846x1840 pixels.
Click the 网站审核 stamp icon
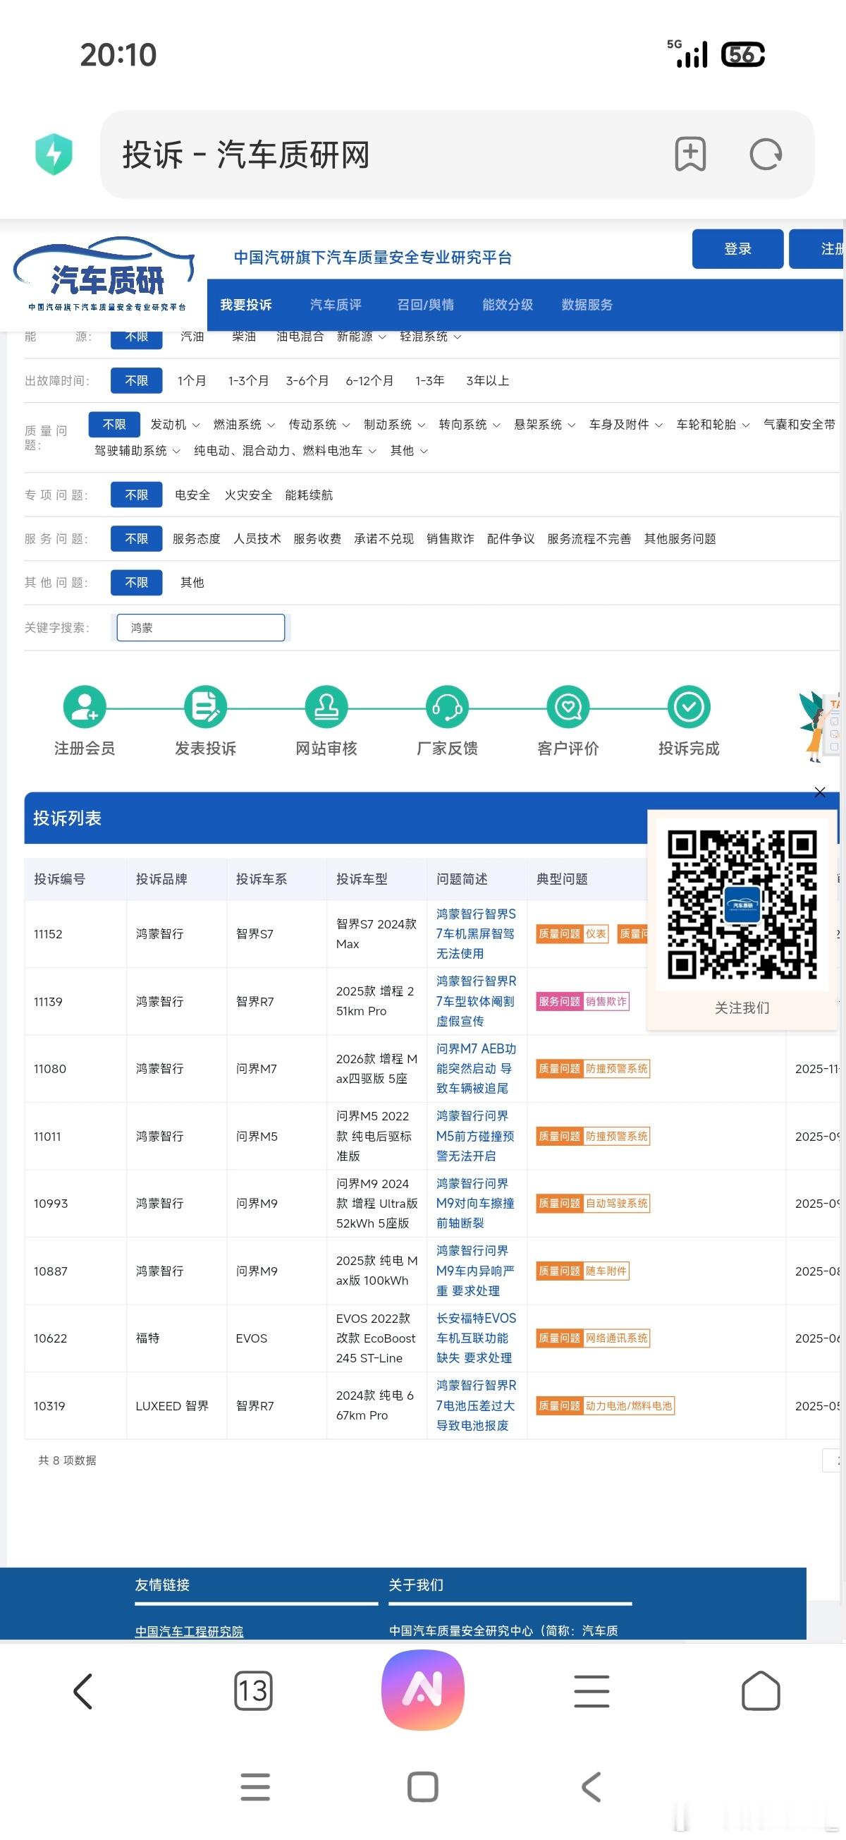326,707
